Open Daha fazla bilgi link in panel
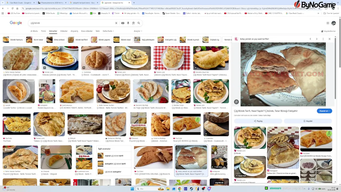The image size is (341, 192). pos(265,115)
